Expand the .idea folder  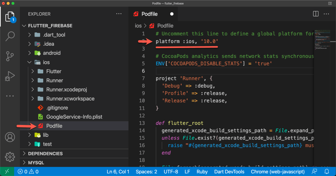(29, 44)
